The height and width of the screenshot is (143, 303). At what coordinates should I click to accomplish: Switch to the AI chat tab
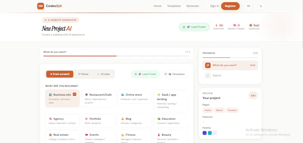[x=103, y=74]
